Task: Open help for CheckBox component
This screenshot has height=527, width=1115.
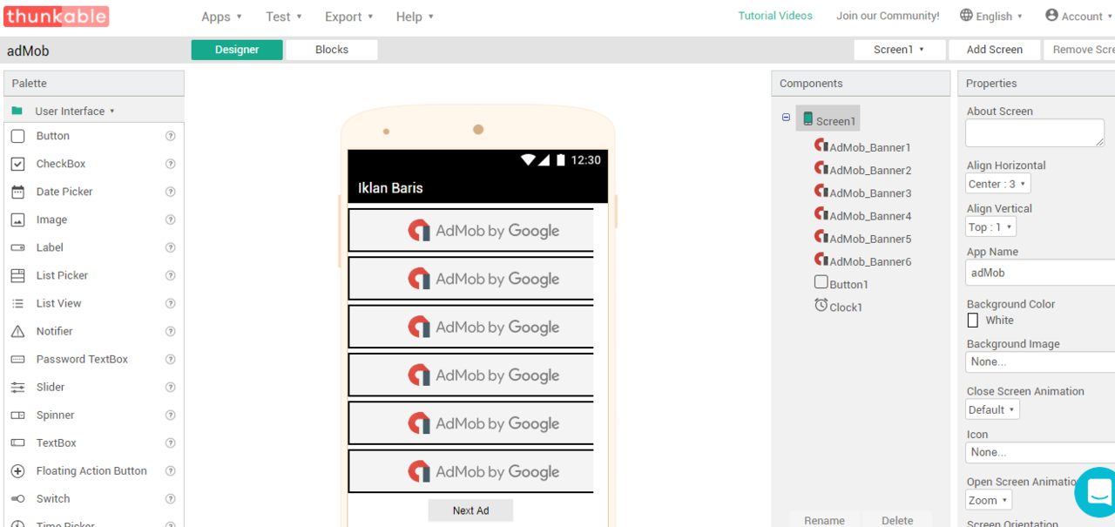Action: point(171,164)
